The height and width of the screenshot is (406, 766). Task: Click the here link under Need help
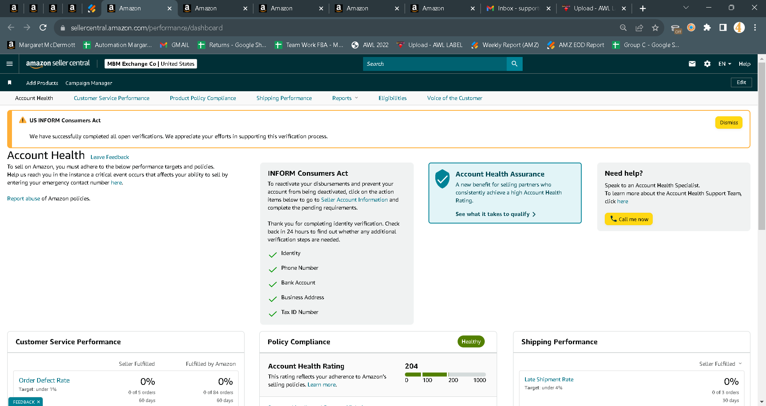622,201
